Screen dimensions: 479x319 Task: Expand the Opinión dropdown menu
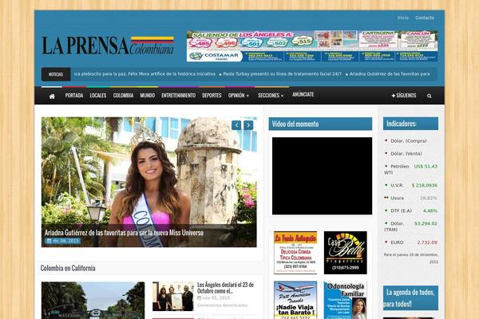238,96
